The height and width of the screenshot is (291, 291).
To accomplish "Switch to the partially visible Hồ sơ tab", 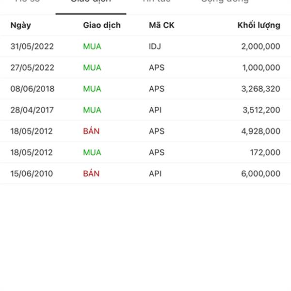I will pyautogui.click(x=28, y=1).
